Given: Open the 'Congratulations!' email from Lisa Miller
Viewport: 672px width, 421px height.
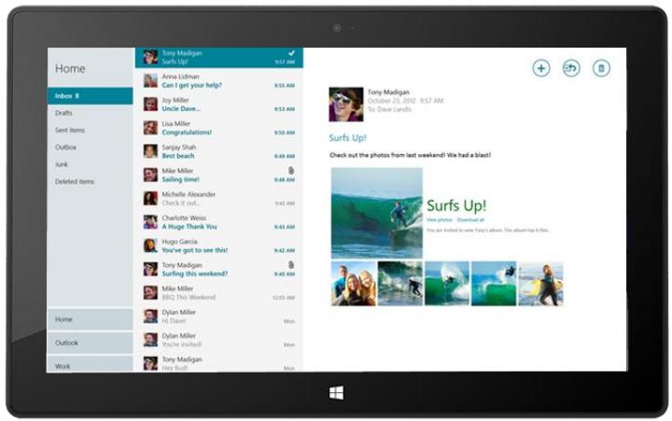Looking at the screenshot, I should point(219,128).
